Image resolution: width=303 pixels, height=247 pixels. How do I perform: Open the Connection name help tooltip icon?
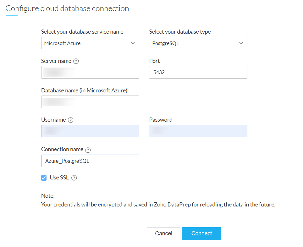[x=88, y=150]
